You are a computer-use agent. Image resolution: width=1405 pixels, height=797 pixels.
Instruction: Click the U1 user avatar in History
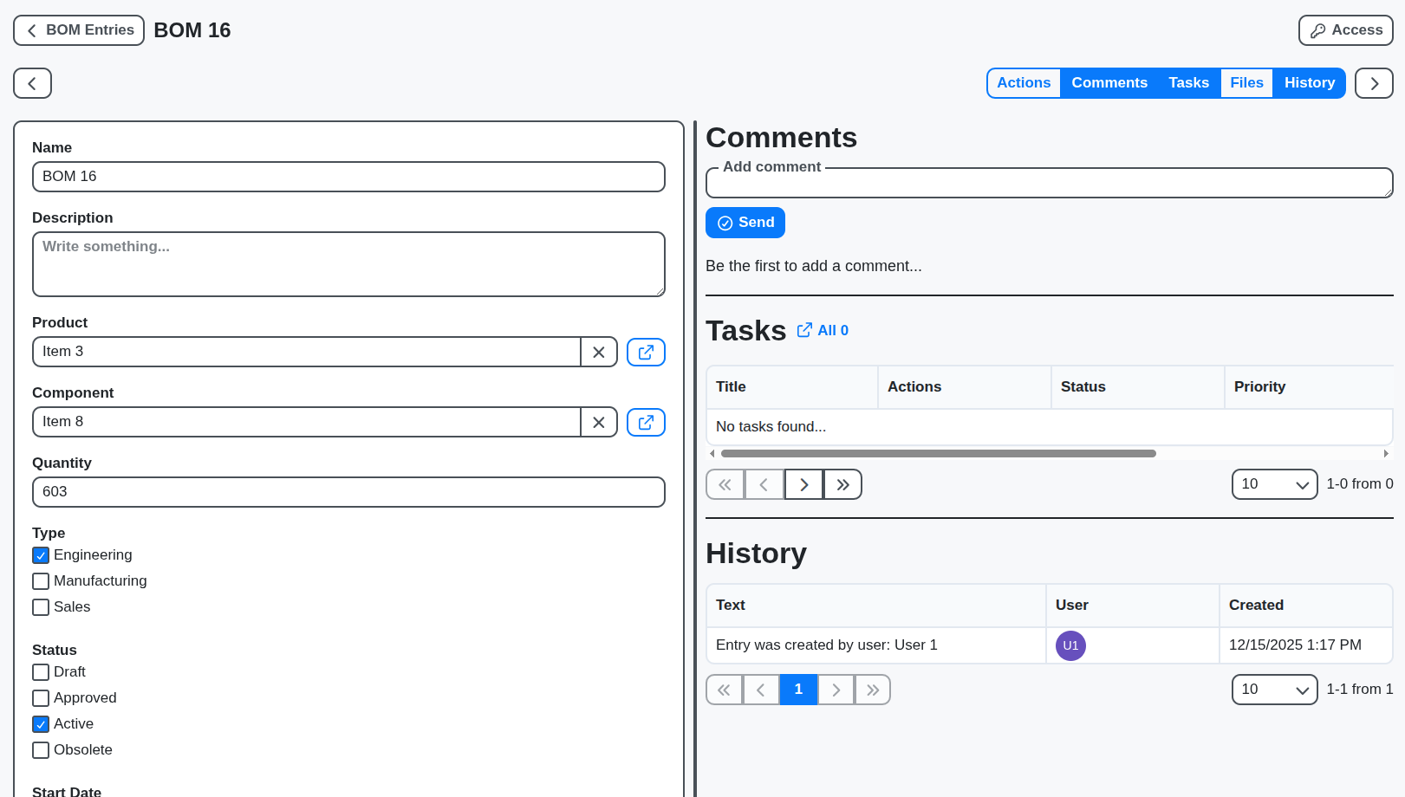pyautogui.click(x=1070, y=645)
